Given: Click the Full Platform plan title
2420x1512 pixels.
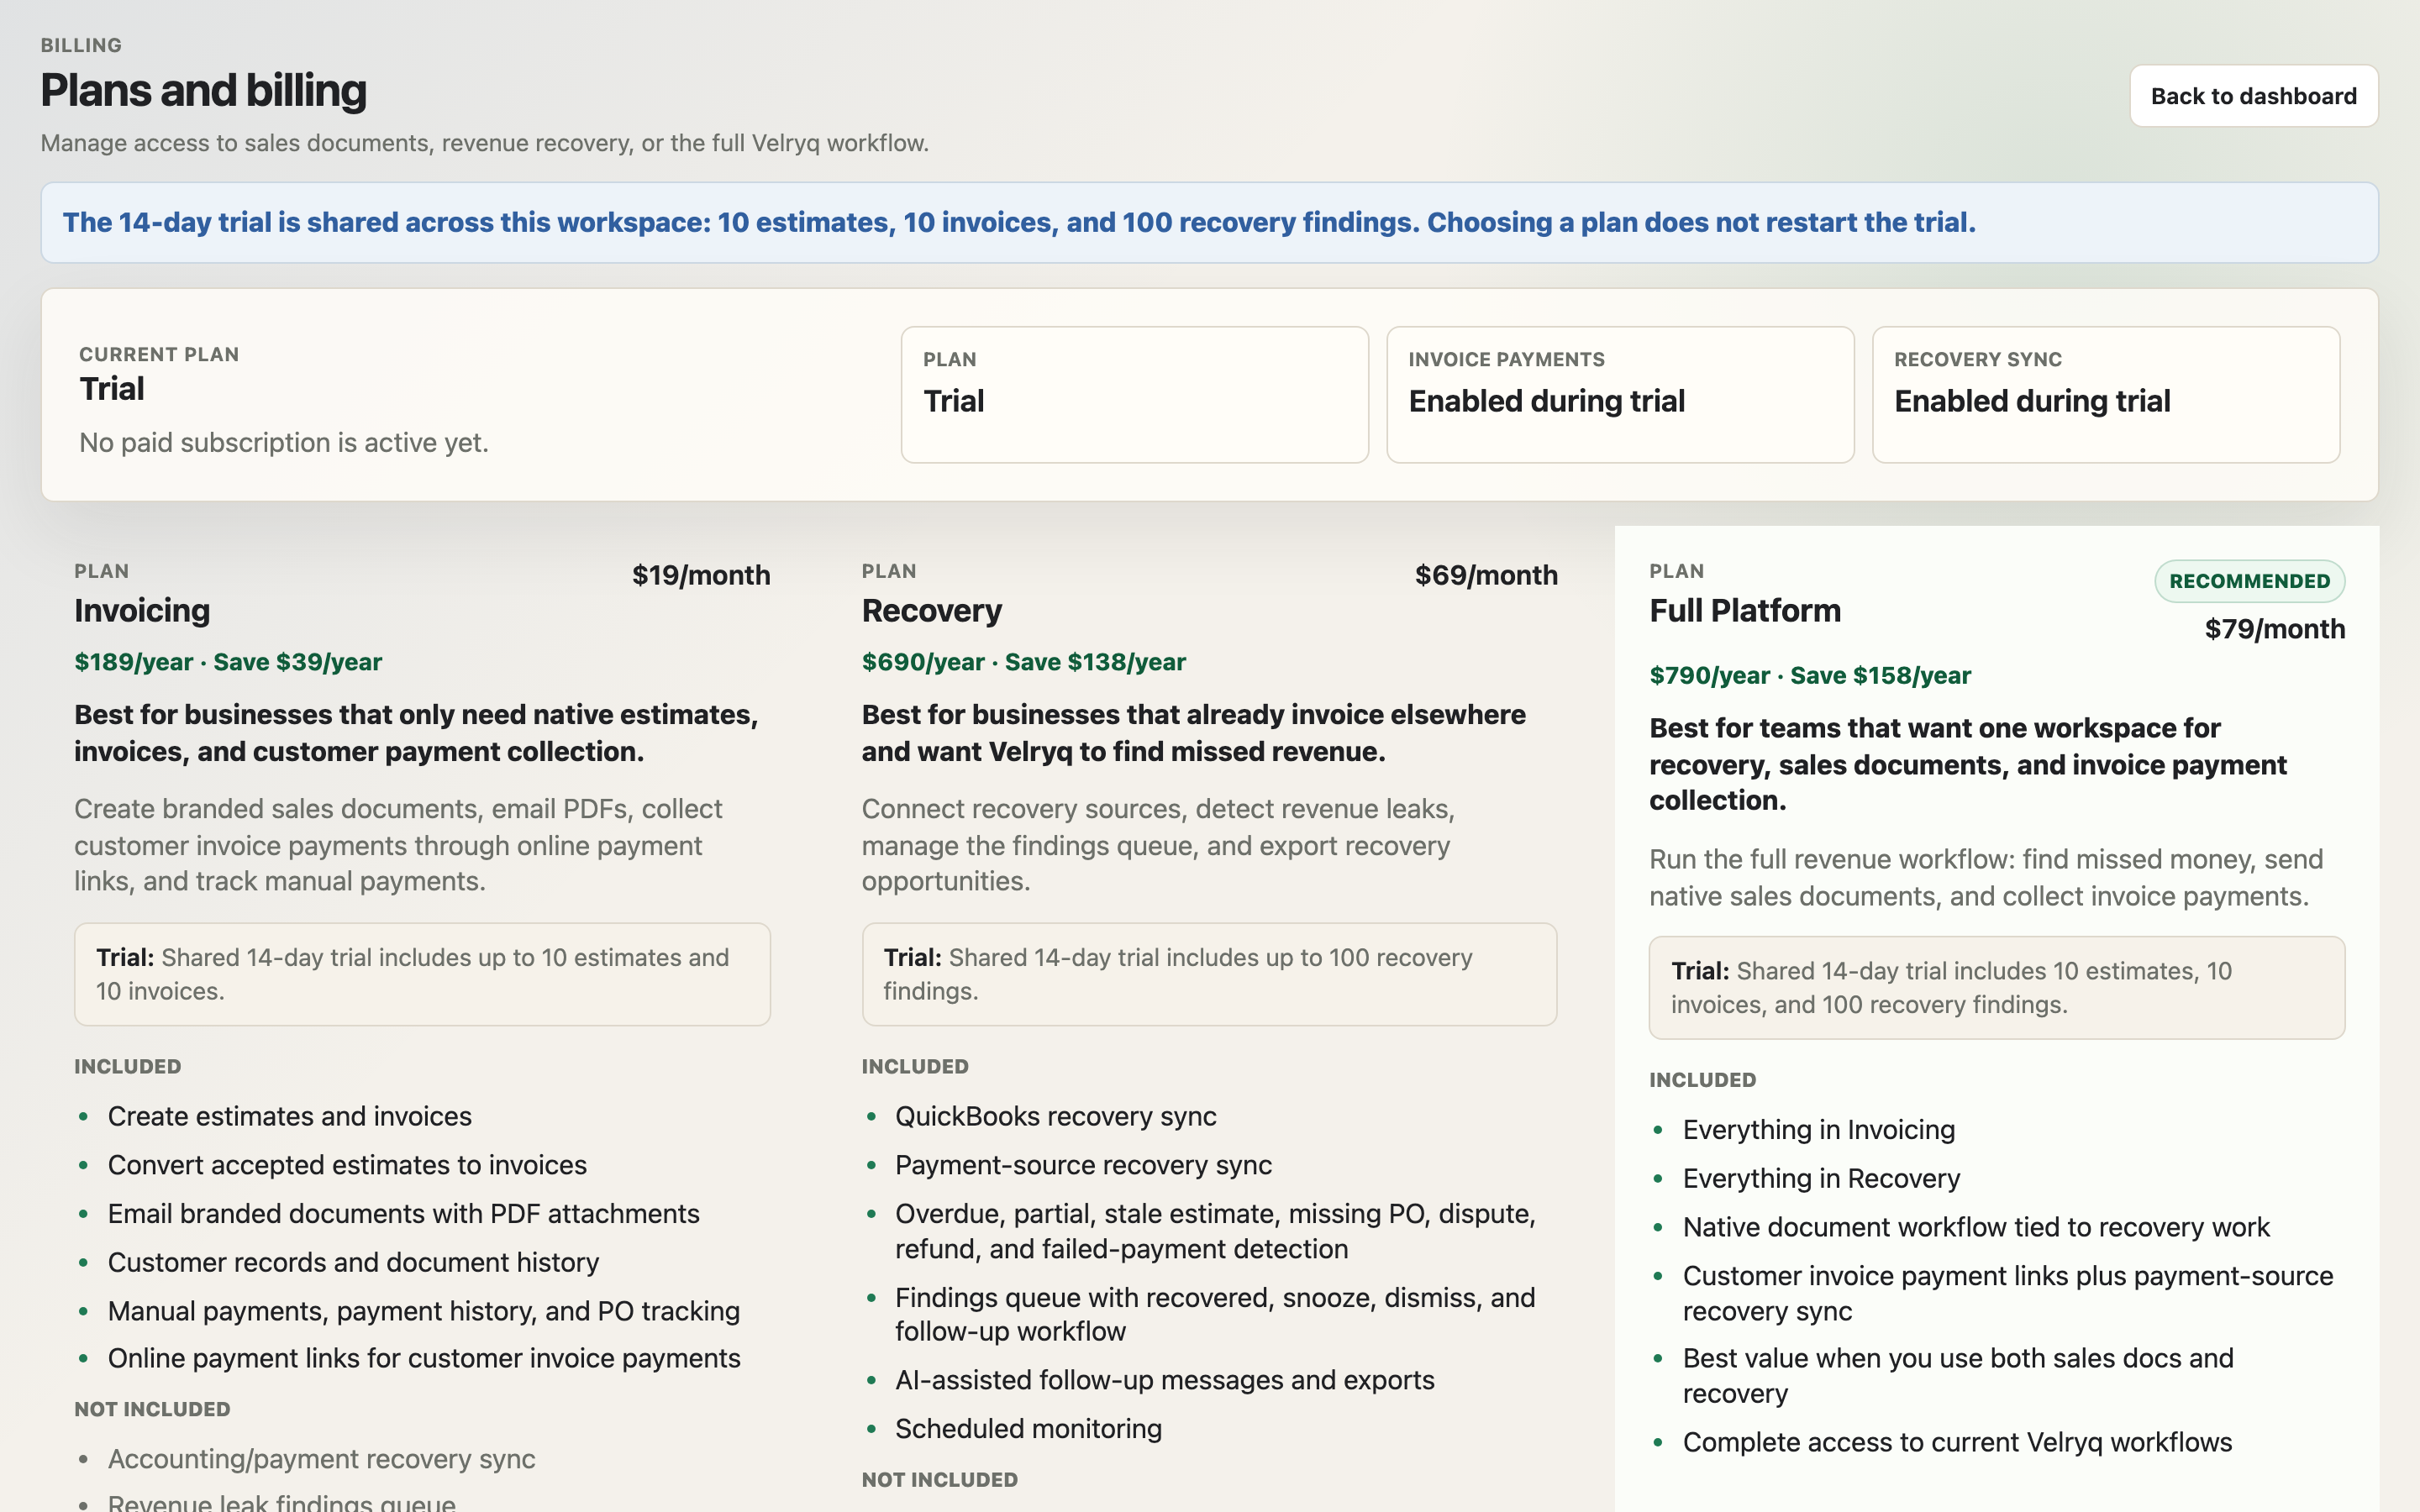Looking at the screenshot, I should 1744,610.
